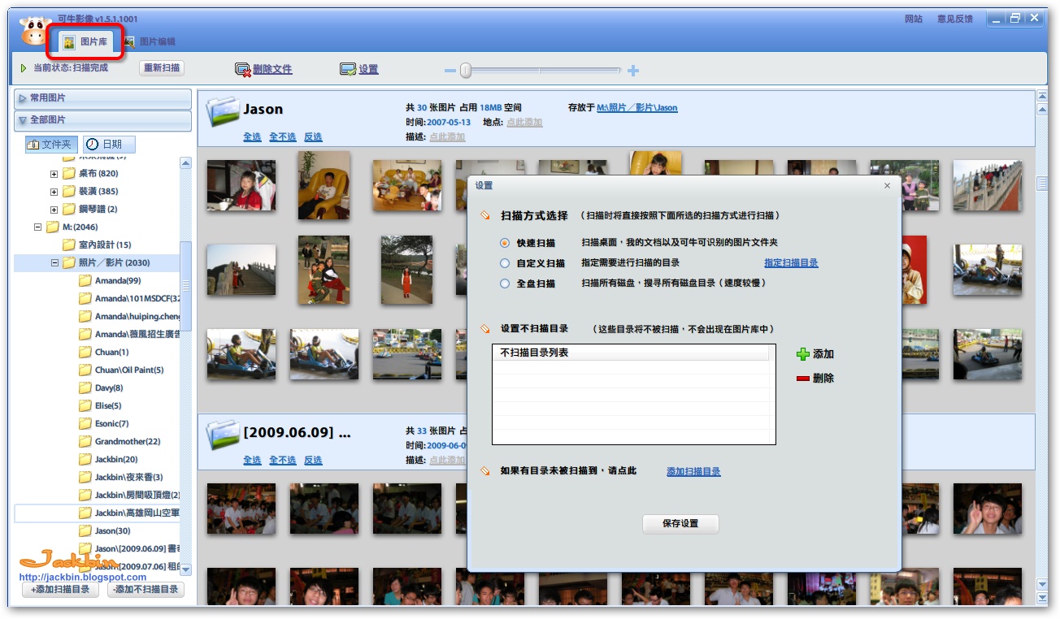Click the 指定扫描目录 link

point(791,263)
